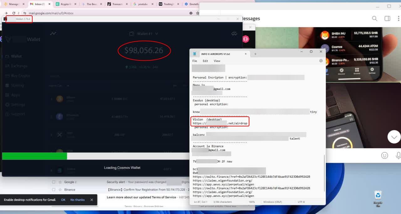This screenshot has width=401, height=214.
Task: Open the SHIBA INU phone photo in Messages
Action: (x=350, y=54)
